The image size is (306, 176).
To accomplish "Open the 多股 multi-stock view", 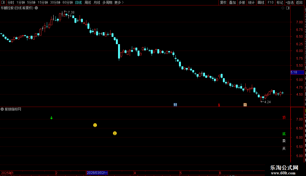I will point(242,2).
